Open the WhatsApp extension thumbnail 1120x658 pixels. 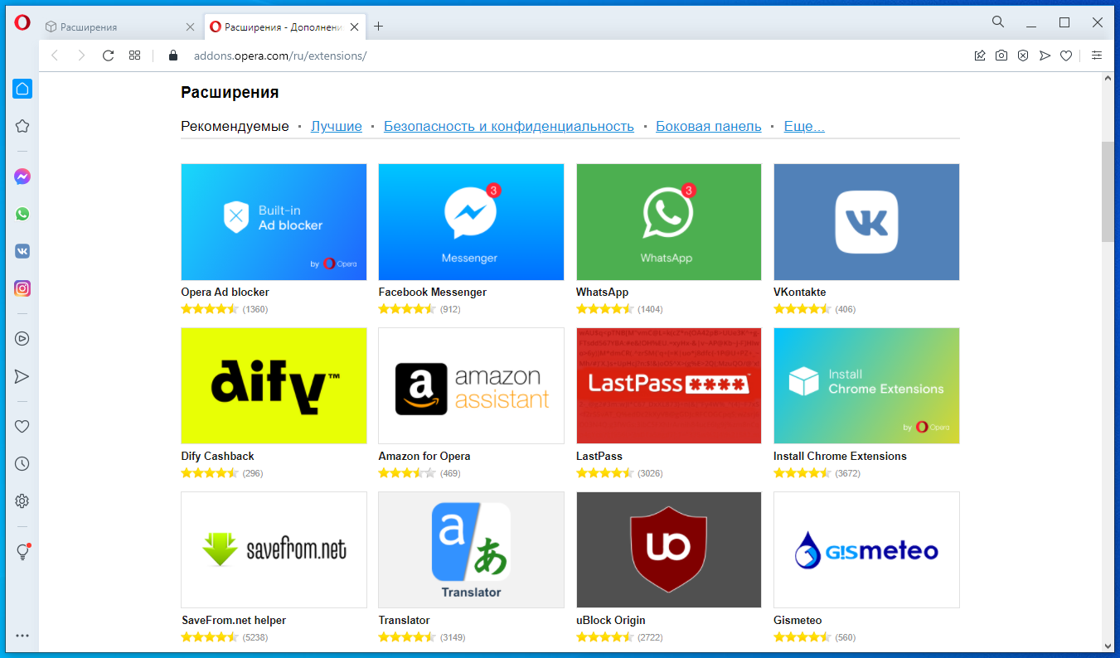tap(669, 222)
